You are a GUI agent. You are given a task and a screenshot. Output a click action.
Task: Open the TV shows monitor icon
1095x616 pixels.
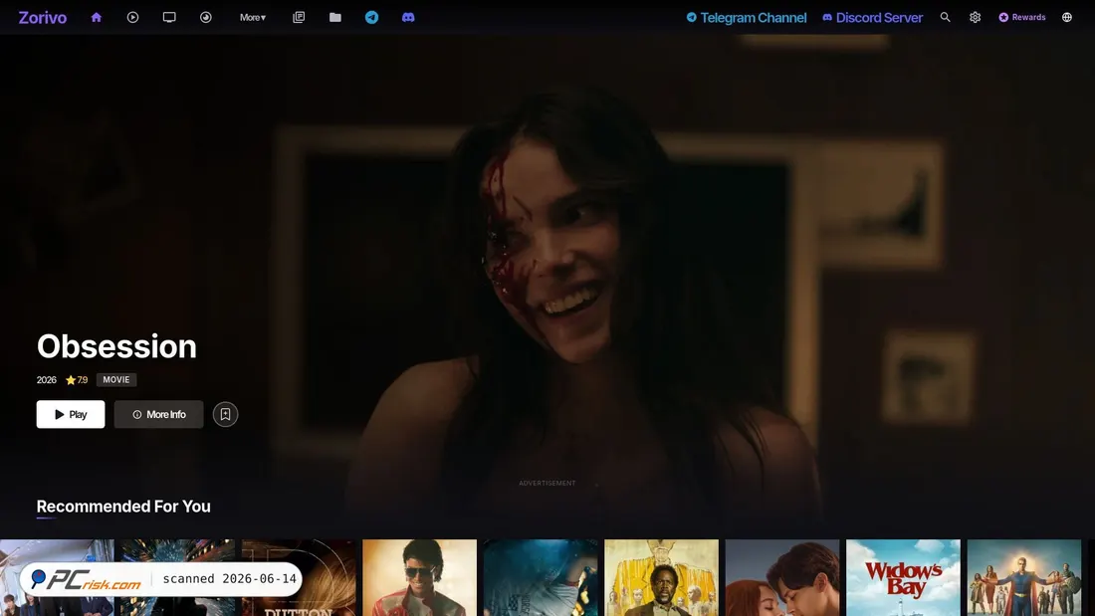tap(169, 18)
